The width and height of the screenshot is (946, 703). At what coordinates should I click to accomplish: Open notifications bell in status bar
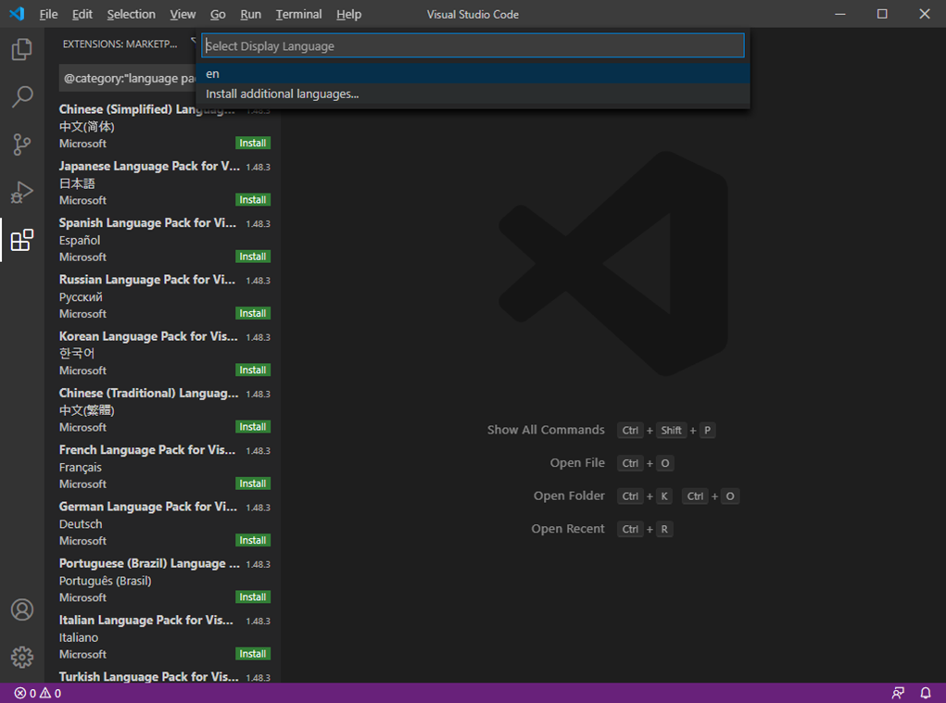[x=926, y=694]
